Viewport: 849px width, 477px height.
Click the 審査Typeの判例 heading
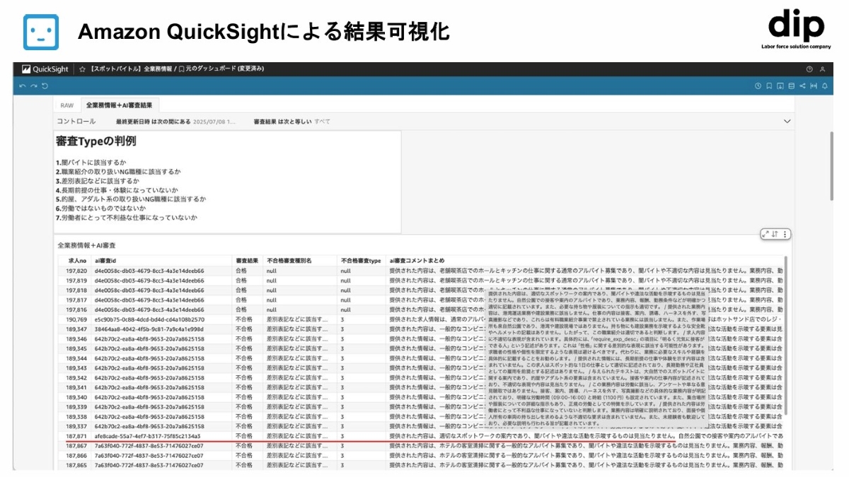96,141
